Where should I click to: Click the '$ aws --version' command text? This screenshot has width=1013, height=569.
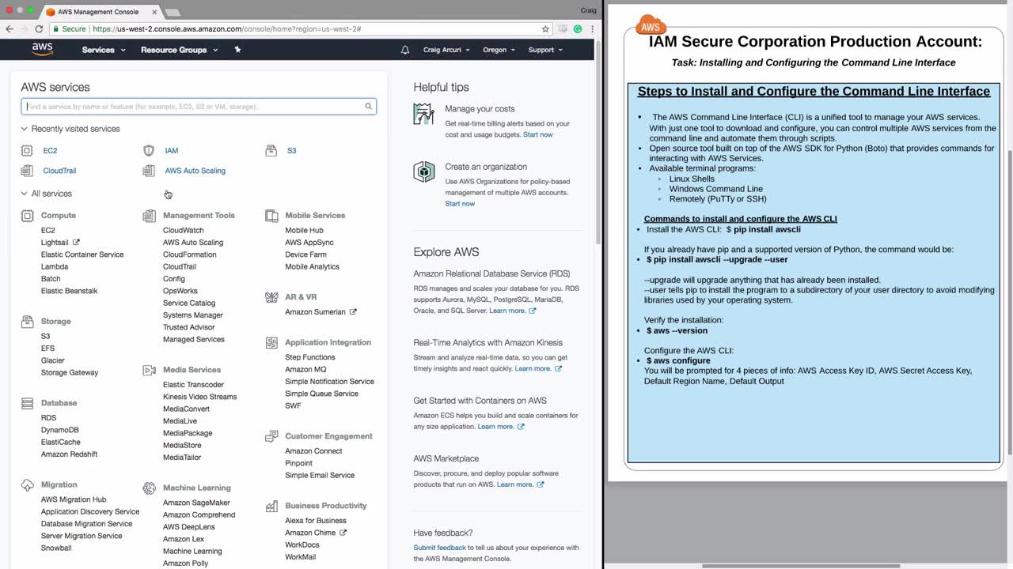[x=677, y=331]
